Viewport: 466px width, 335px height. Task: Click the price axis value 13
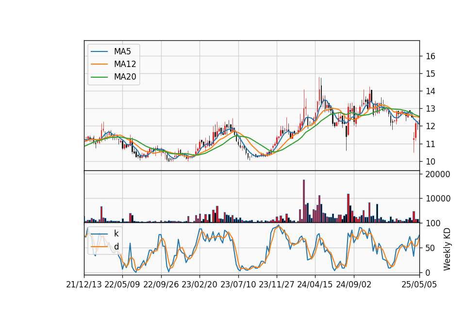click(431, 109)
